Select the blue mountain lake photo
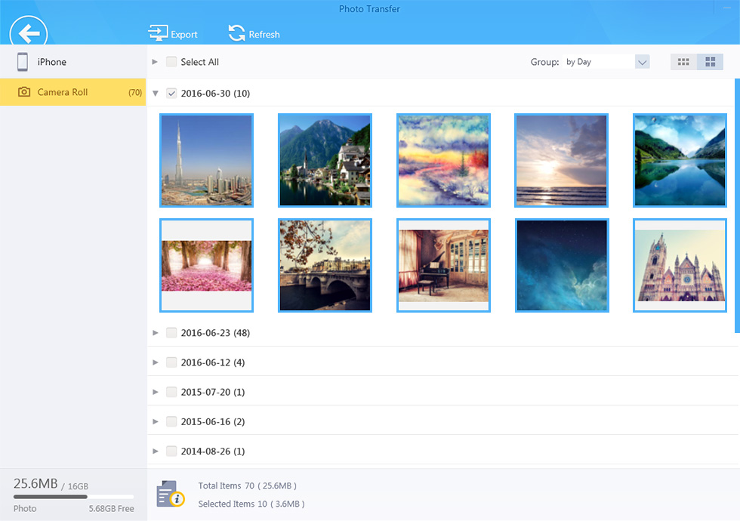740x521 pixels. tap(680, 160)
